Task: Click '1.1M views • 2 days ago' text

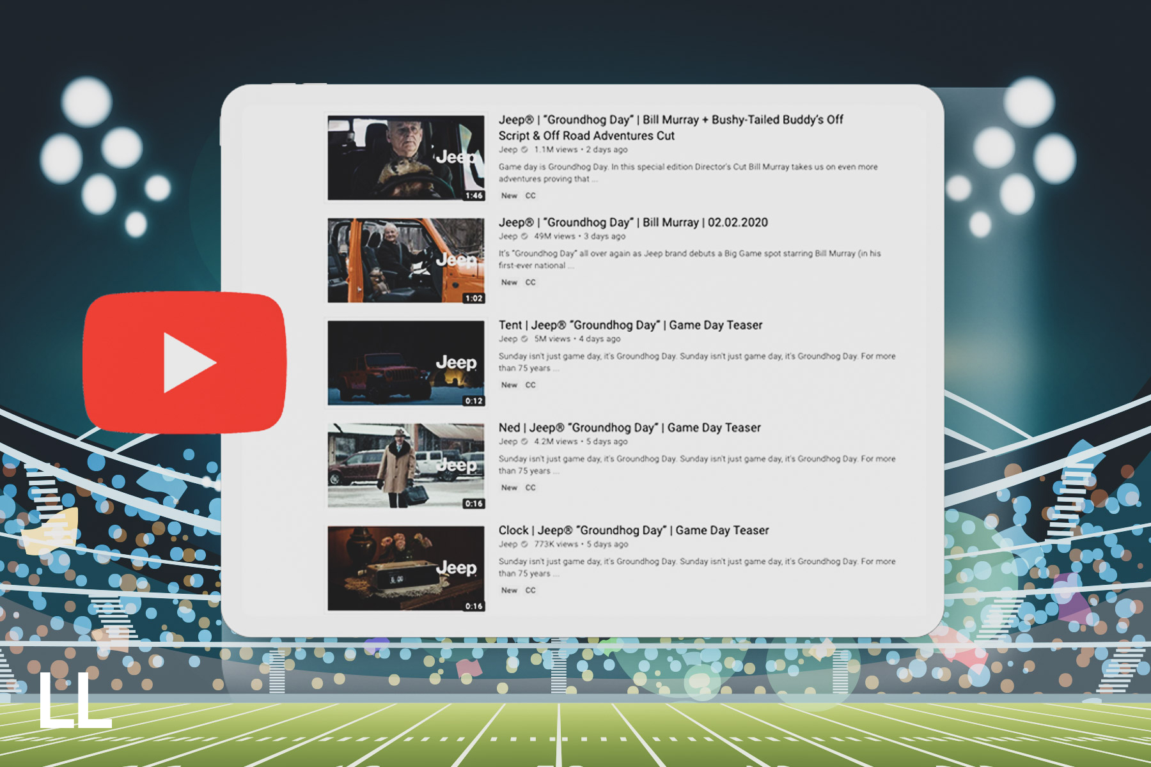Action: [x=581, y=150]
